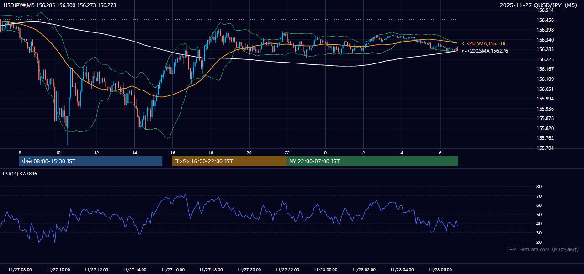
Task: Click hour label 18 under the price chart
Action: [x=211, y=153]
